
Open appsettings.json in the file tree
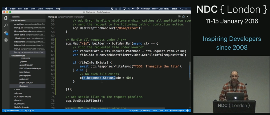26,65
